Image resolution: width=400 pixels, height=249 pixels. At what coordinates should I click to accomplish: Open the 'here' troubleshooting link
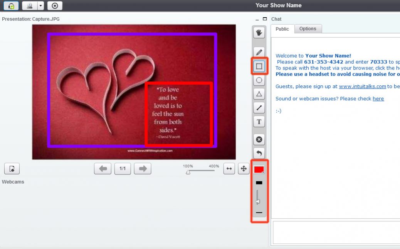point(378,99)
